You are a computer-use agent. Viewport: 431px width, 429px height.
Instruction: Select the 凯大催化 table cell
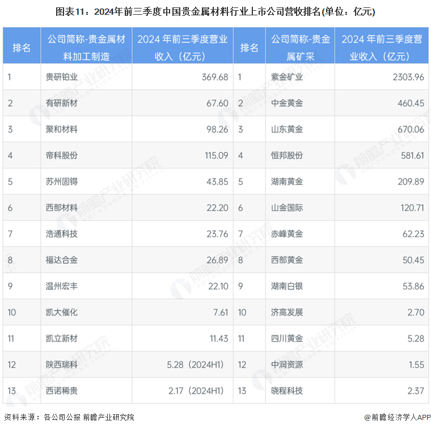62,312
